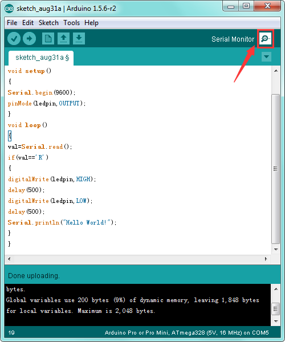285x342 pixels.
Task: Open the File menu
Action: click(x=12, y=23)
